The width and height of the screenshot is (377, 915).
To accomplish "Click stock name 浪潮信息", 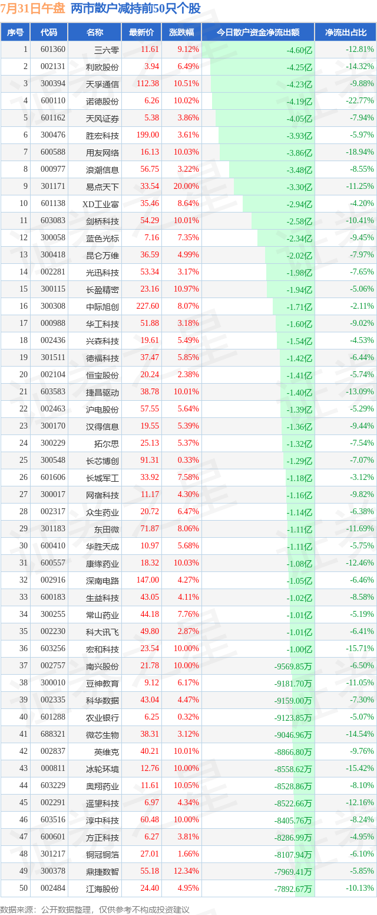I will pyautogui.click(x=102, y=169).
